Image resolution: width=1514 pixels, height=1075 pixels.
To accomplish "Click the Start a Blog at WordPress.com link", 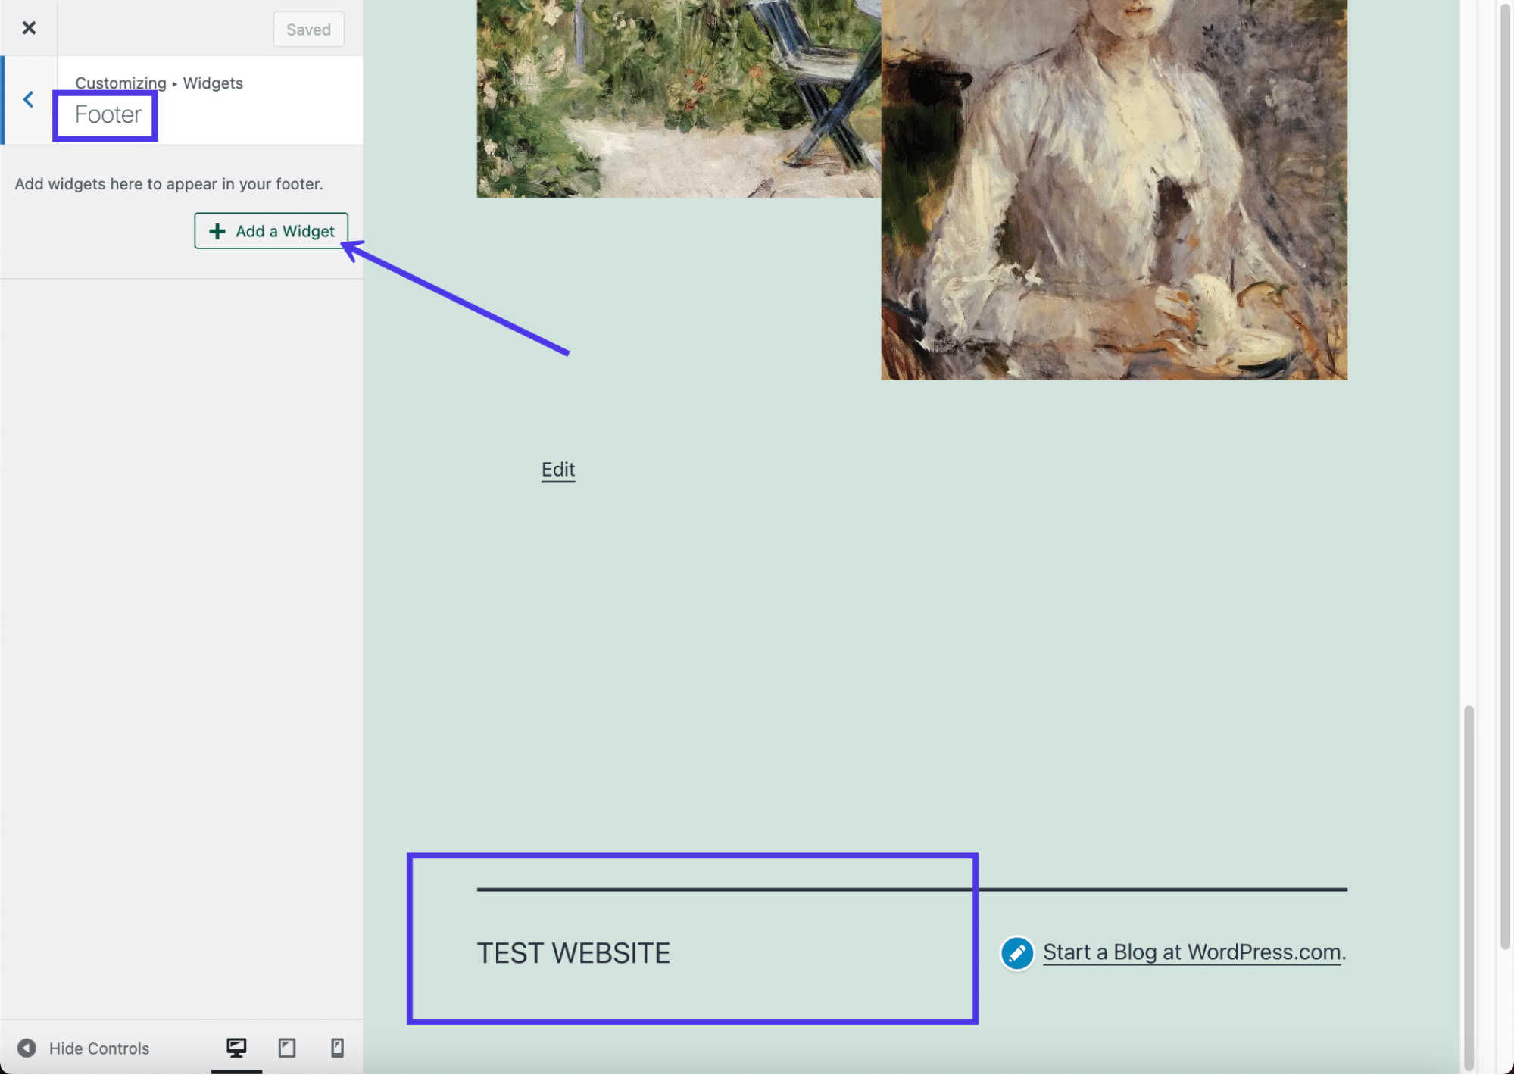I will (x=1191, y=952).
